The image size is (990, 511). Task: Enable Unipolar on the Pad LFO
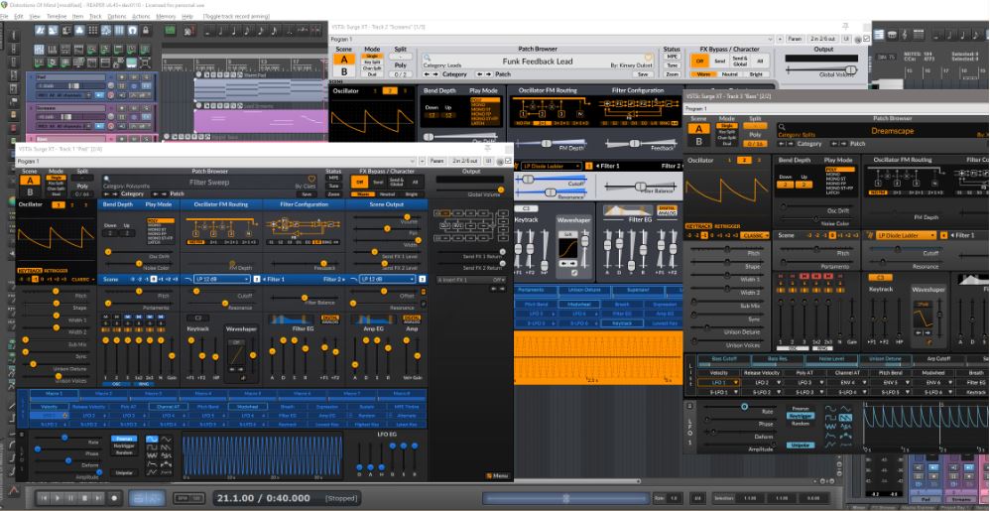124,472
